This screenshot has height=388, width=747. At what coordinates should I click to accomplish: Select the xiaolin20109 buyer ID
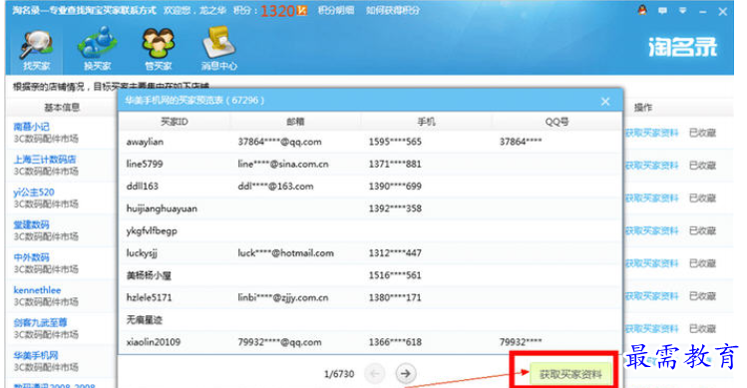click(153, 342)
